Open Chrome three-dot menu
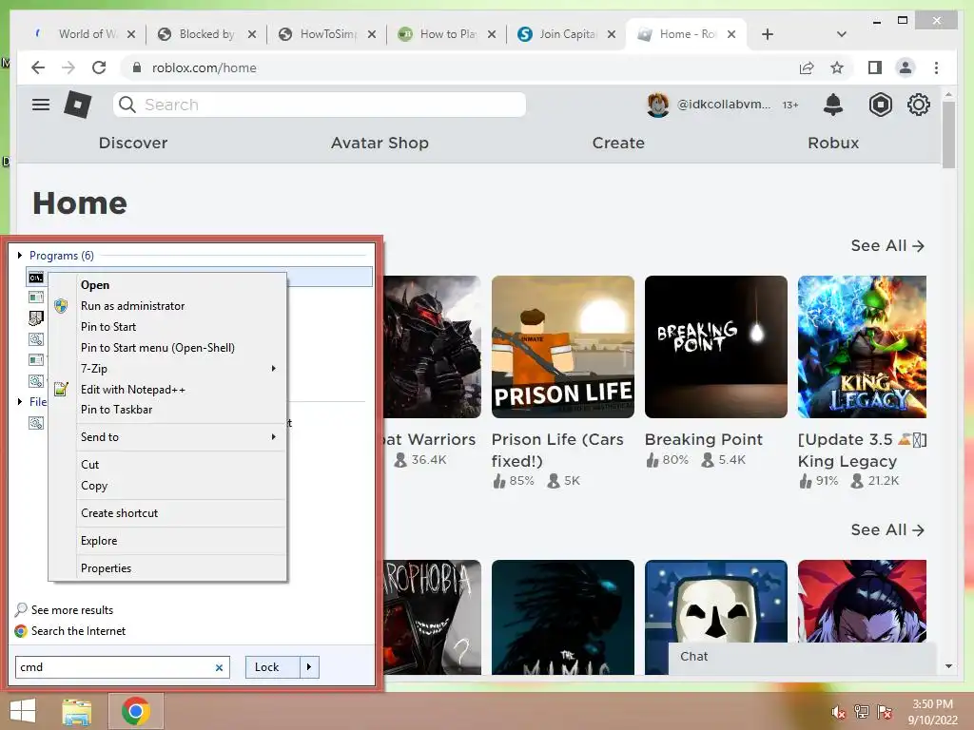Viewport: 974px width, 730px height. click(936, 67)
